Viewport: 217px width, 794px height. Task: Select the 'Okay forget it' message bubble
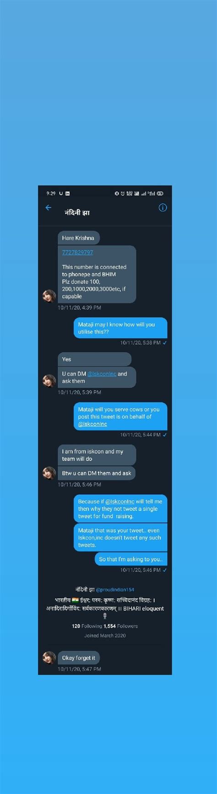coord(79,658)
